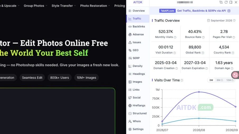The image size is (239, 134).
Task: Open the Structured data sidebar item
Action: (x=138, y=113)
